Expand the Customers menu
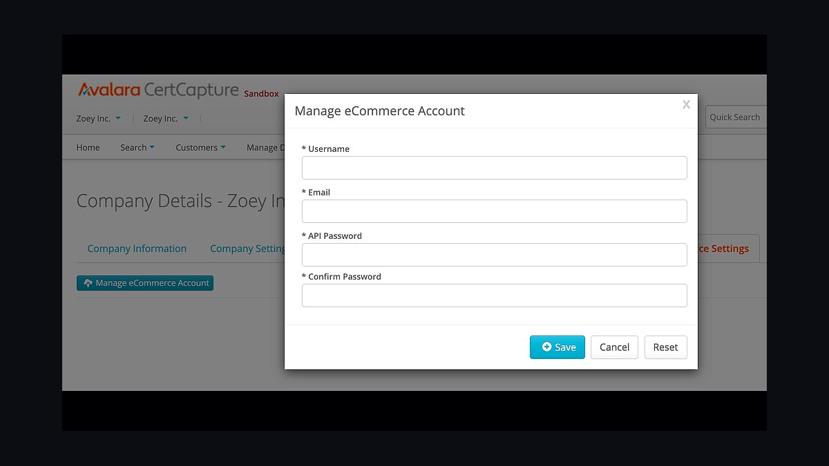The image size is (829, 466). click(x=201, y=148)
